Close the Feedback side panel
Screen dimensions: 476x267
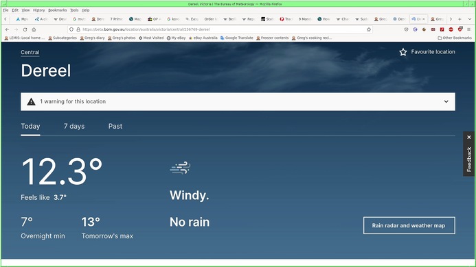[468, 137]
